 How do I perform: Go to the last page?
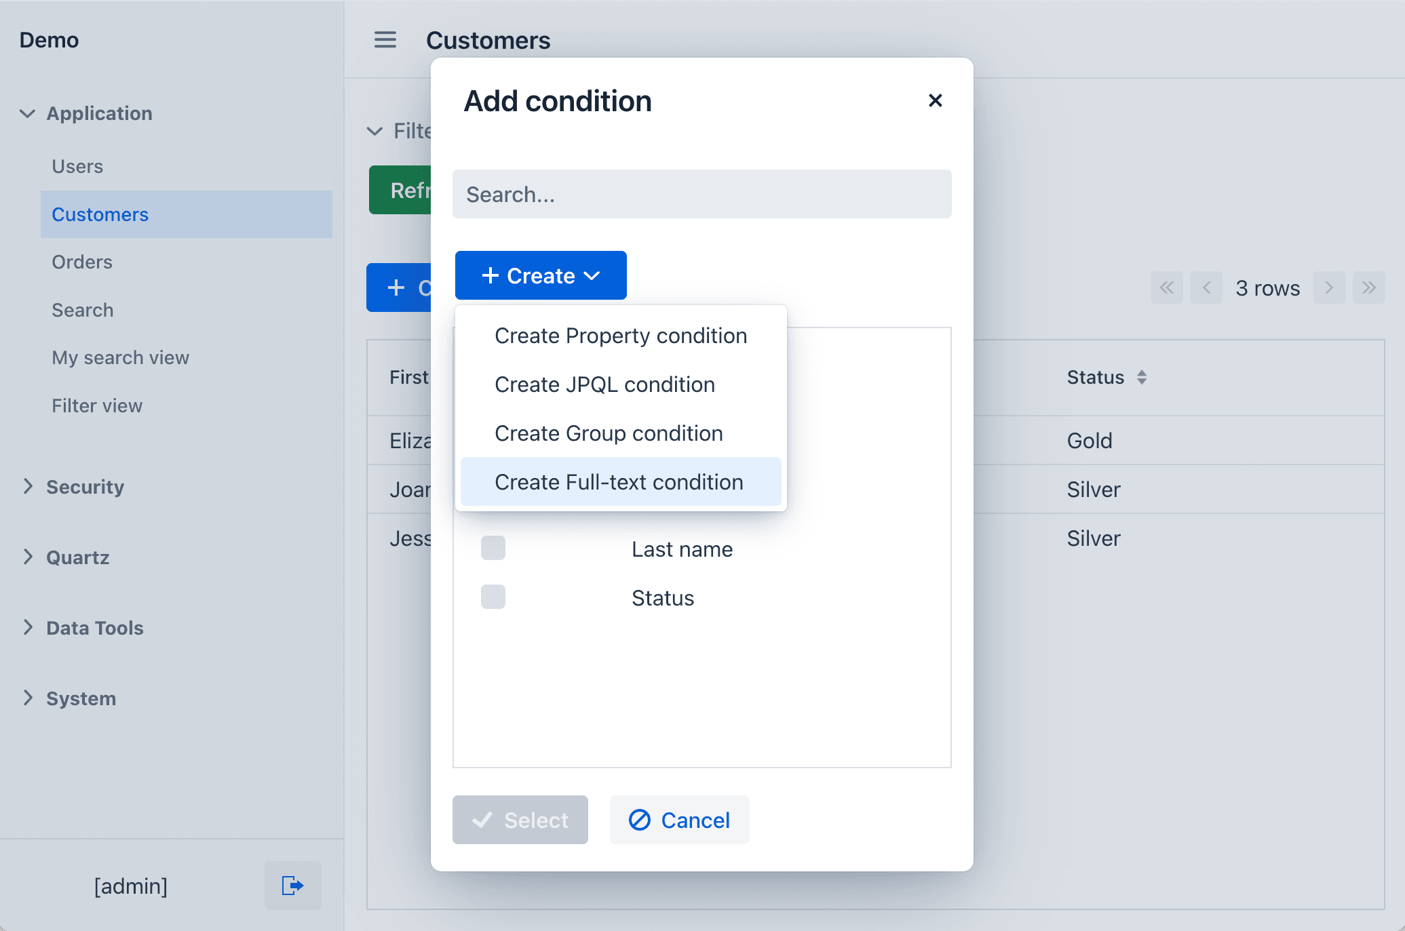[x=1368, y=288]
